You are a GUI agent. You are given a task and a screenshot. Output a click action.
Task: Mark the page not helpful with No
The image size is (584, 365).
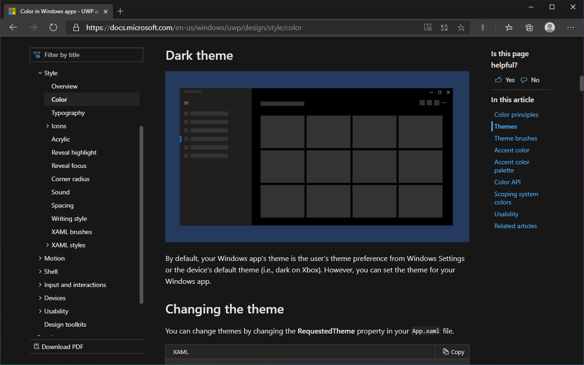point(530,79)
